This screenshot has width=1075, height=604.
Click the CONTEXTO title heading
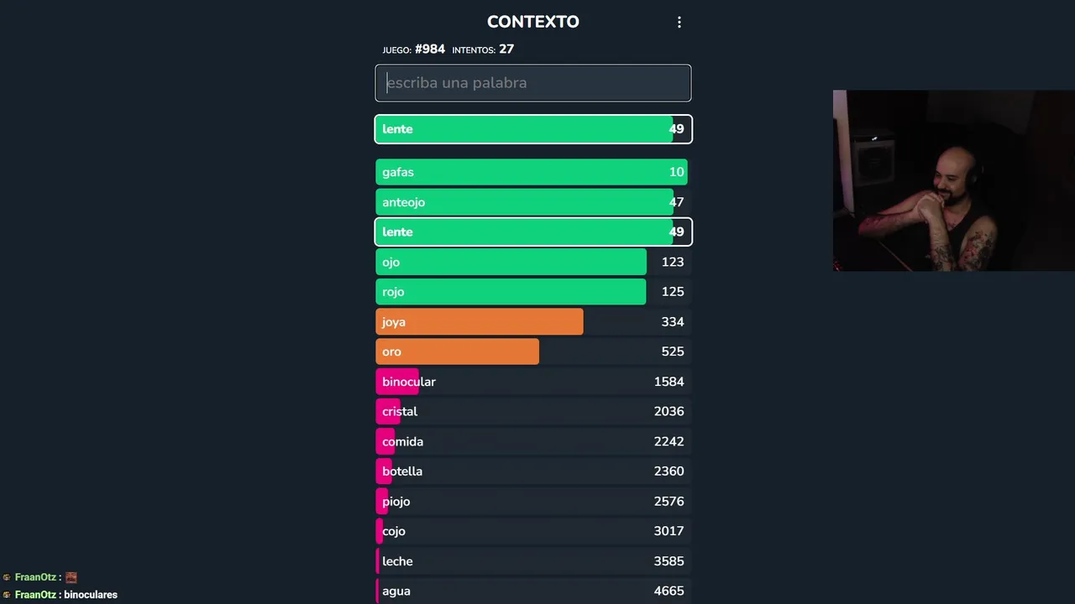[532, 22]
